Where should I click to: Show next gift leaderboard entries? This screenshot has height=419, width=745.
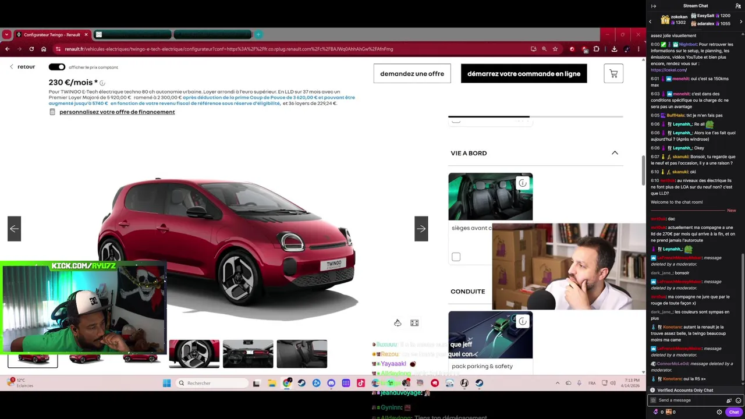tap(742, 22)
